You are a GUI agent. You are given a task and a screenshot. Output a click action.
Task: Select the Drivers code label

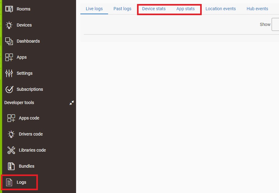(31, 134)
